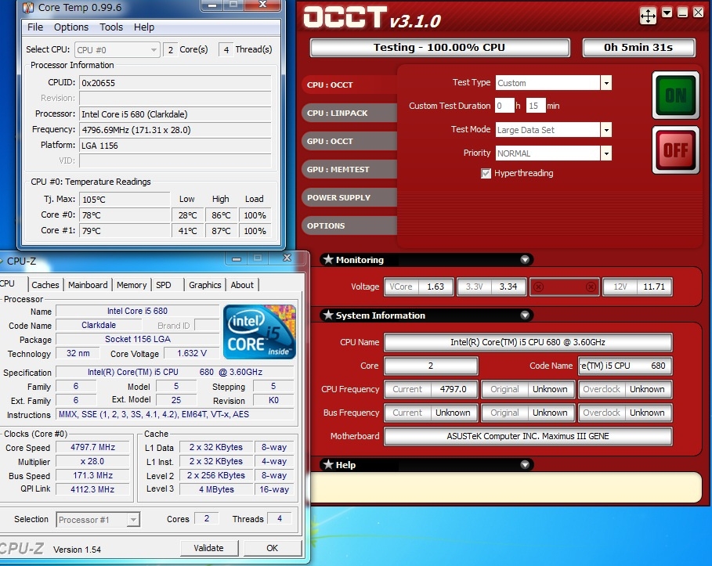Viewport: 712px width, 566px height.
Task: Click the elapsed time display 0h 5min 31s
Action: coord(638,48)
